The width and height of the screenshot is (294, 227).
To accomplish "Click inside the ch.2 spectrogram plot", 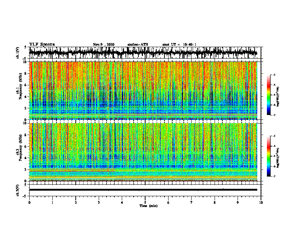I will tap(143, 152).
